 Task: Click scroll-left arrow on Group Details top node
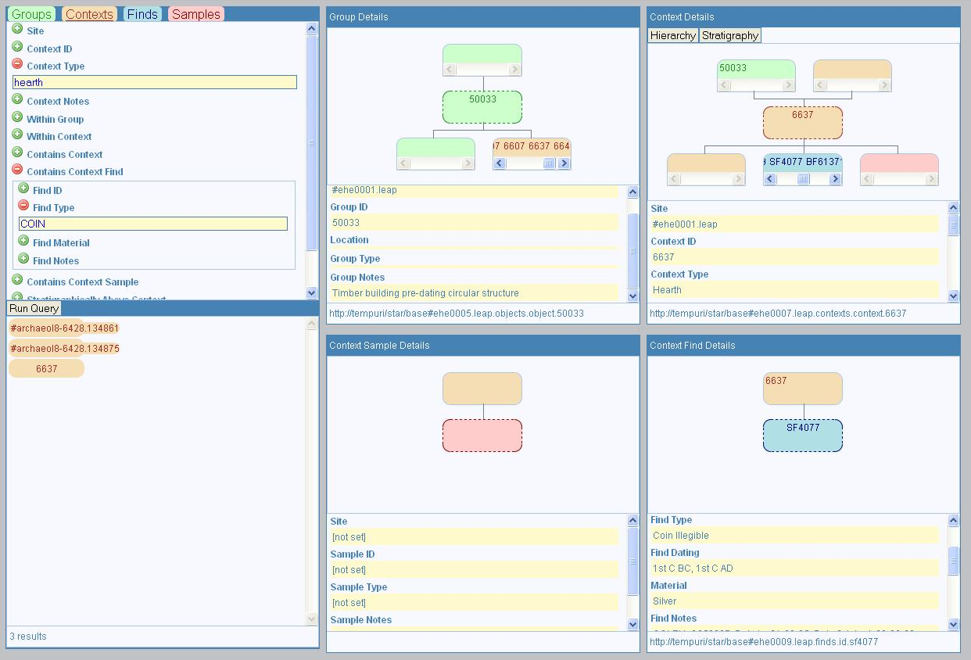coord(450,70)
